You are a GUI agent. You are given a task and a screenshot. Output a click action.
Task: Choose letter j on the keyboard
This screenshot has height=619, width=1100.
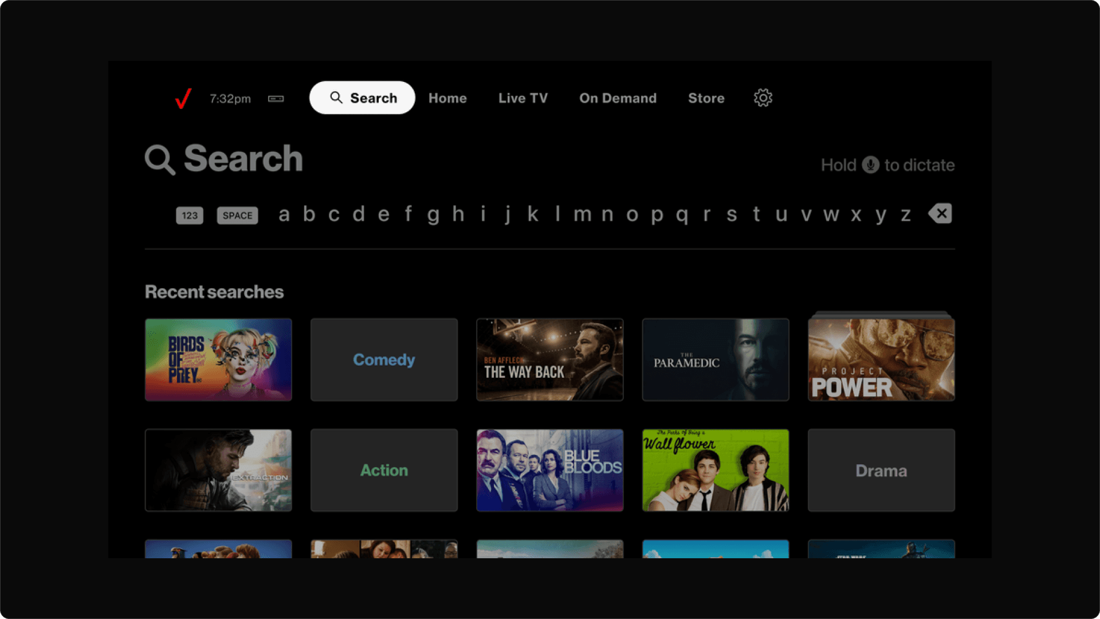508,216
